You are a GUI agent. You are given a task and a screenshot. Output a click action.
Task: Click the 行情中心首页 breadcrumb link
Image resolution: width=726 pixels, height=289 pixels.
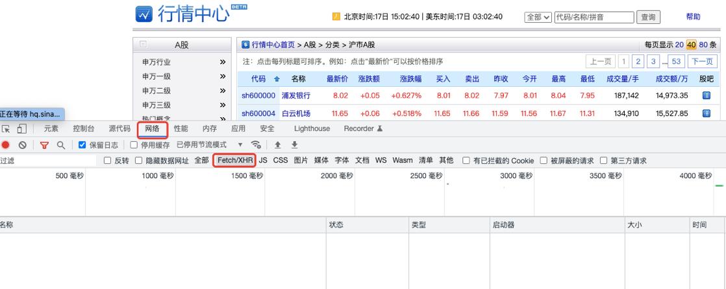tap(273, 45)
